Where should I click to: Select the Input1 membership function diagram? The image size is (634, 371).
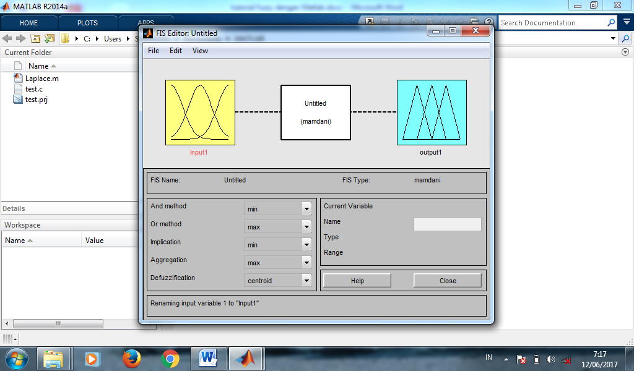(x=199, y=112)
